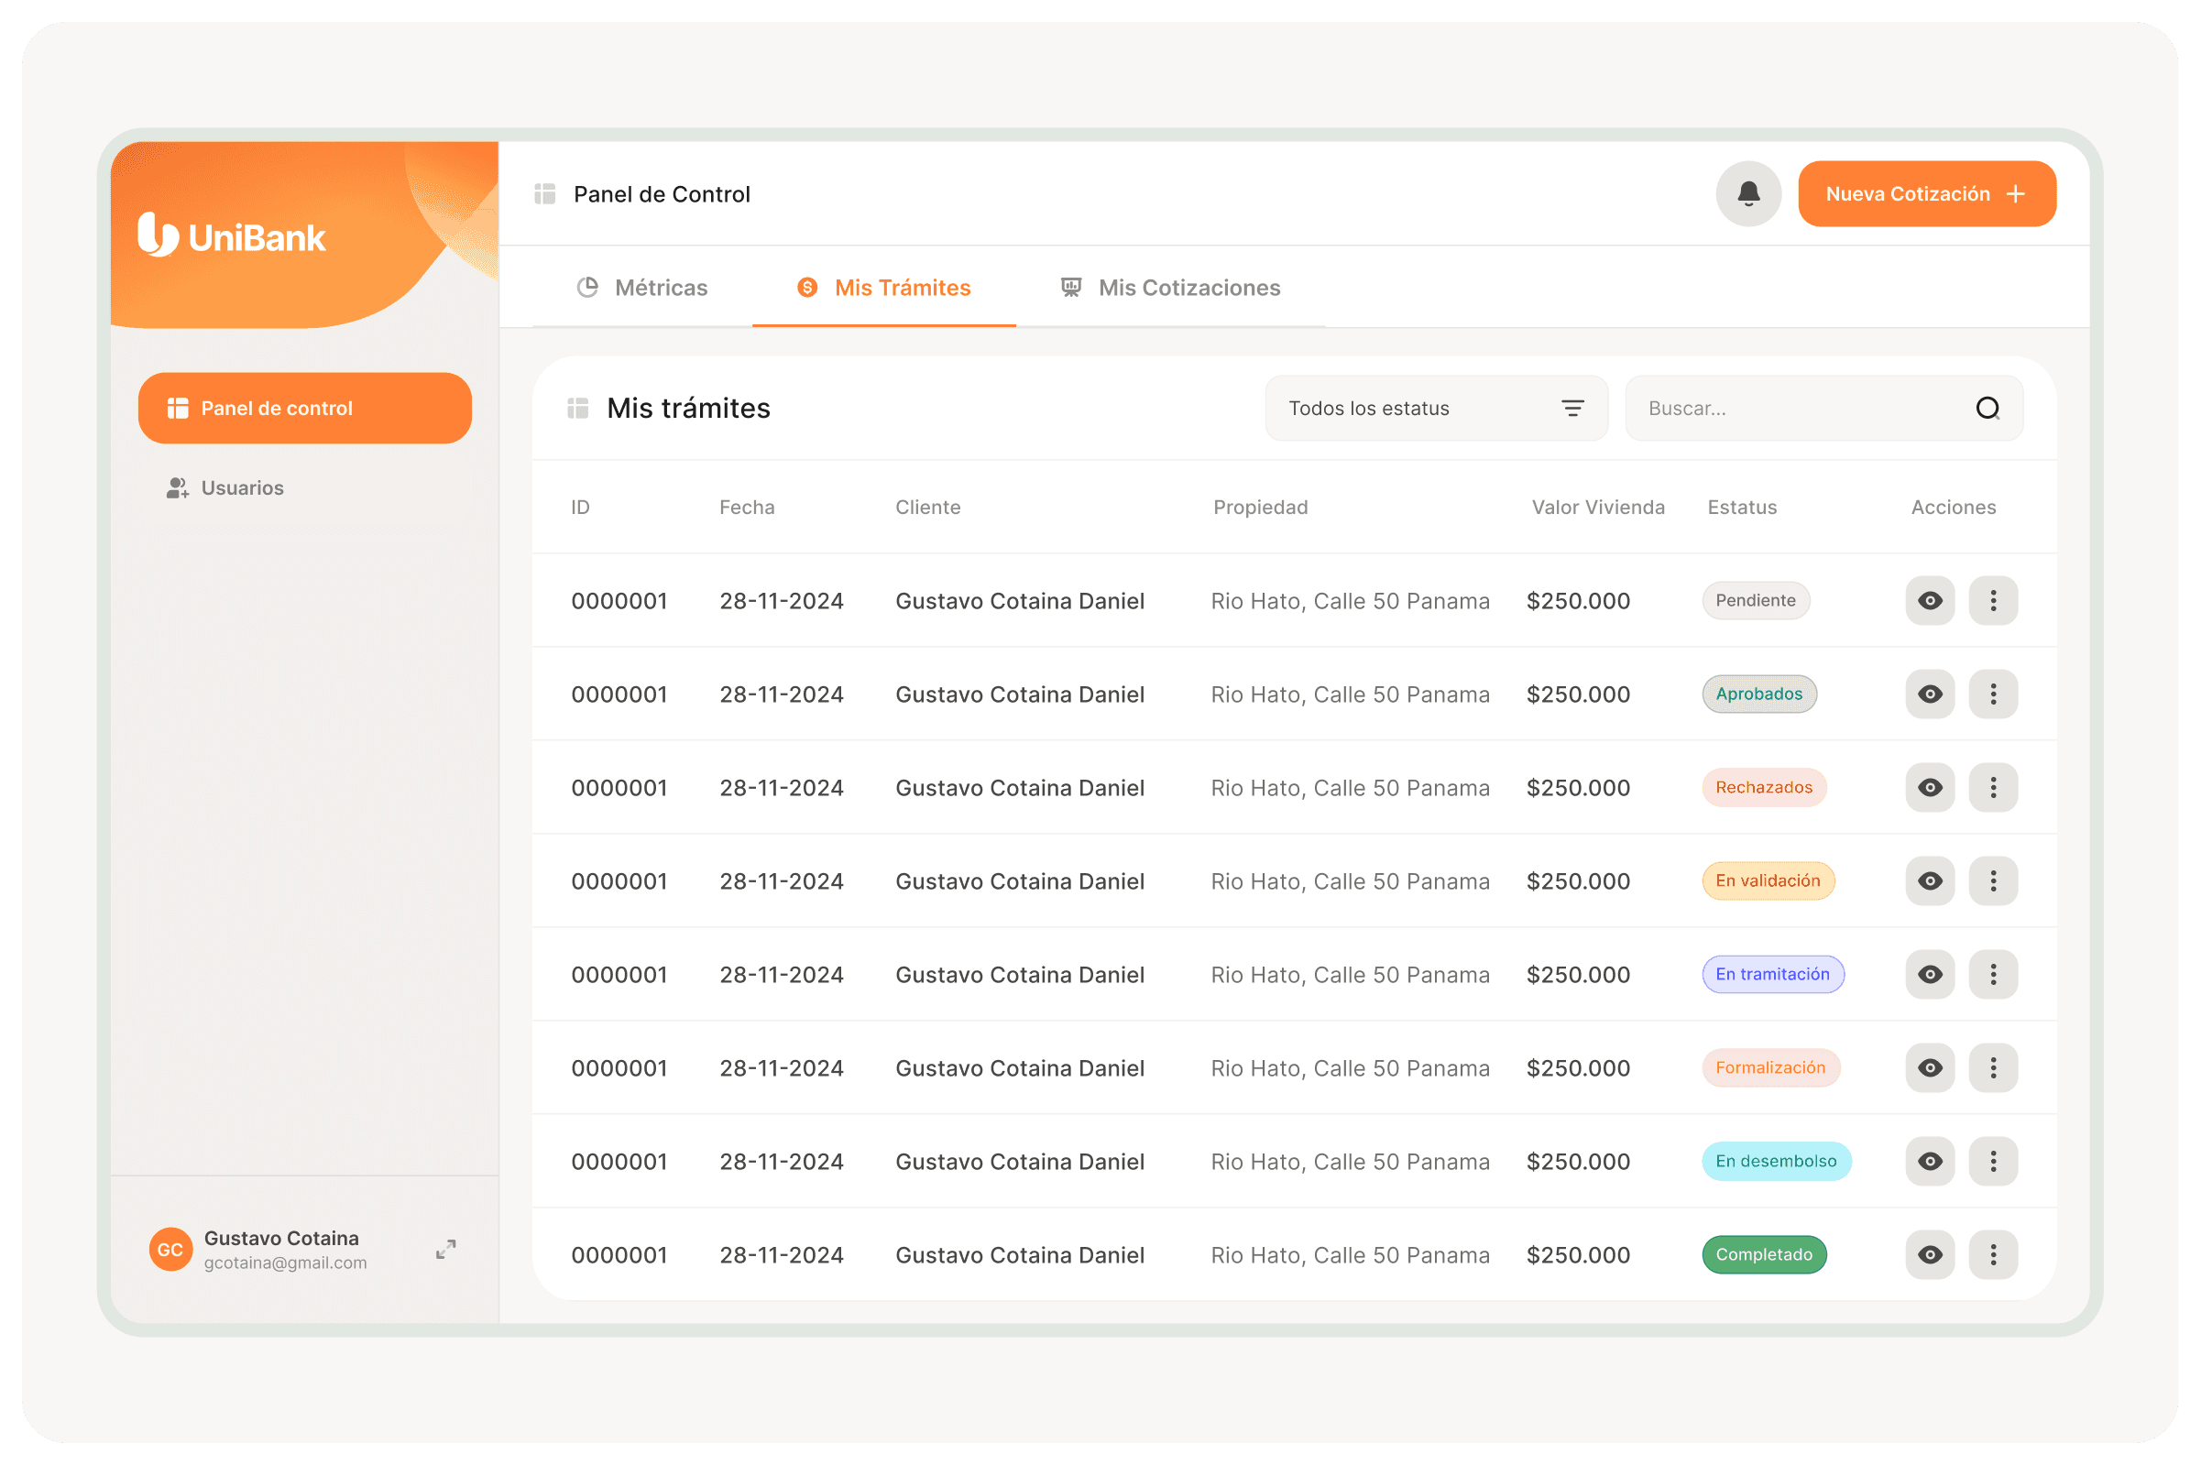This screenshot has height=1465, width=2201.
Task: Open the three-dot options dropdown in the En tramitación row
Action: (1993, 975)
